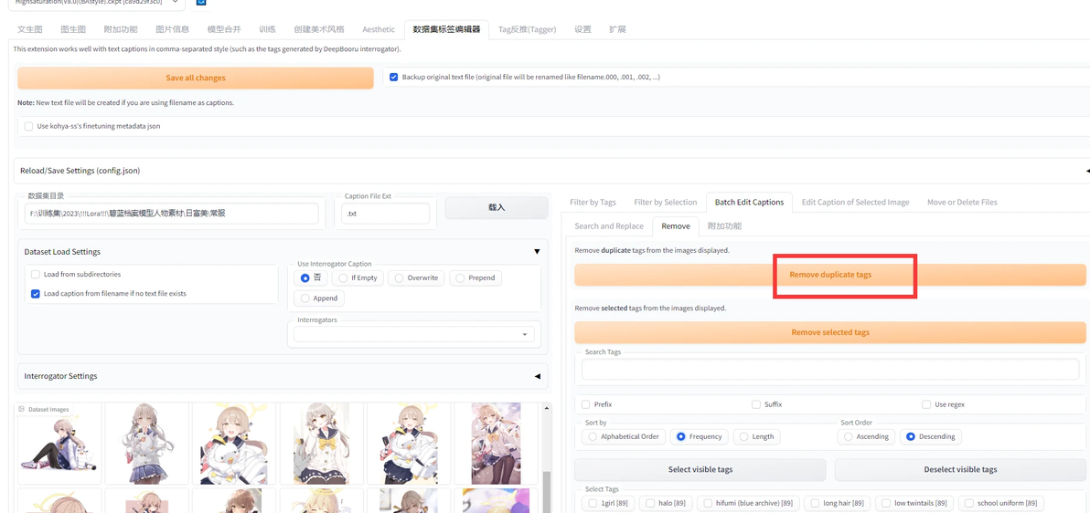The width and height of the screenshot is (1090, 513).
Task: Select If Empty radio option
Action: click(343, 277)
